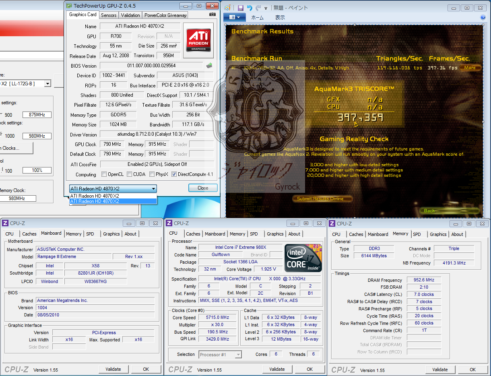
Task: Open the 表示 ribbon tab in Paint
Action: (280, 17)
